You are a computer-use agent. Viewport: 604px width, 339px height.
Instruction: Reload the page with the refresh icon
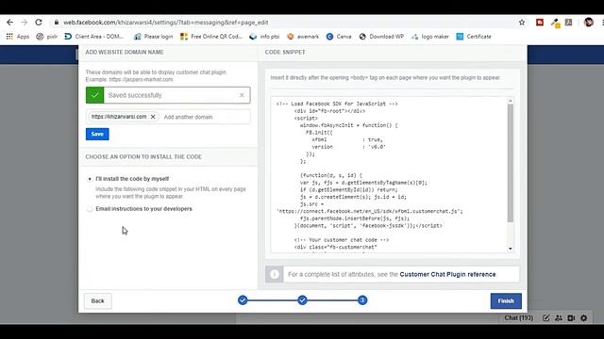39,23
